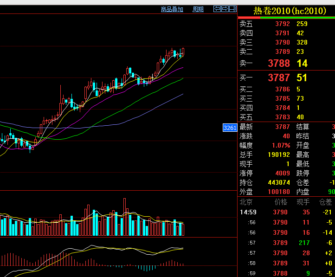
Task: Click the latest candlestick on the chart
Action: point(183,52)
